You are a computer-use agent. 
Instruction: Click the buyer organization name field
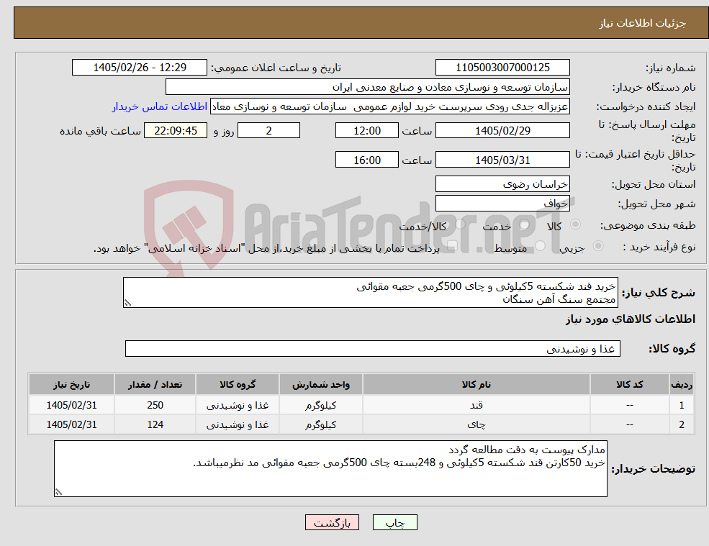coord(368,87)
